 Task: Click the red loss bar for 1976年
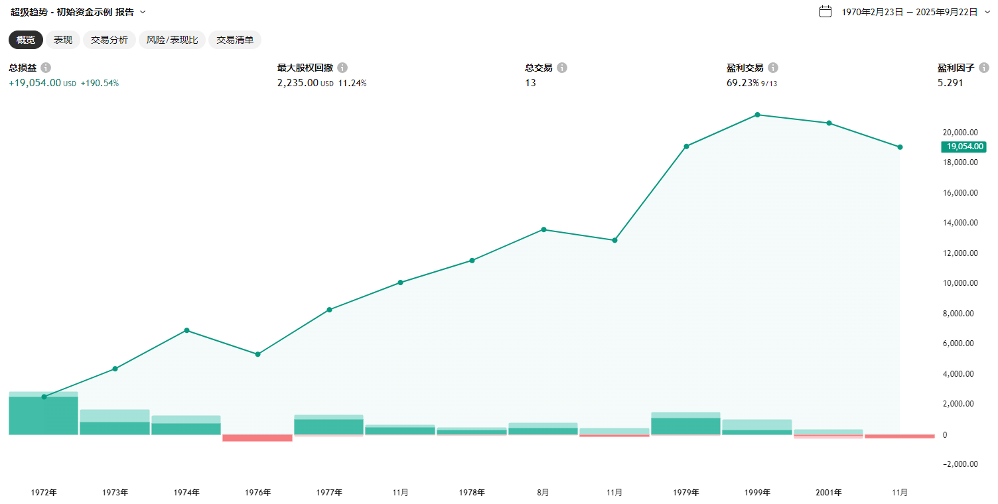click(257, 438)
